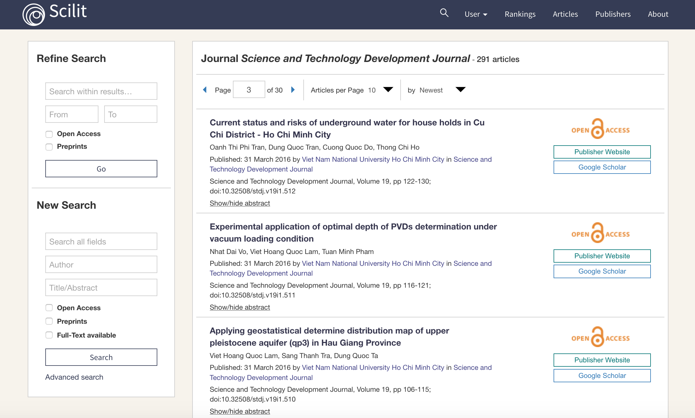Open Google Scholar for PVDs article

click(602, 271)
